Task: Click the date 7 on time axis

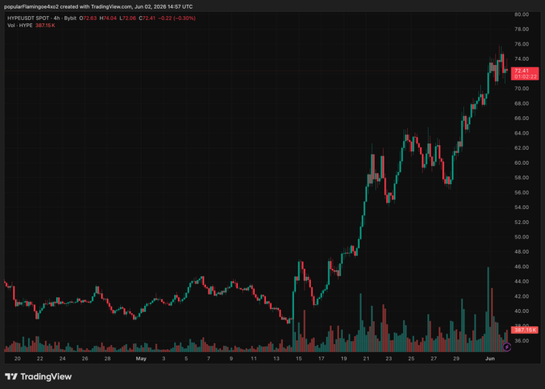Action: click(x=208, y=359)
